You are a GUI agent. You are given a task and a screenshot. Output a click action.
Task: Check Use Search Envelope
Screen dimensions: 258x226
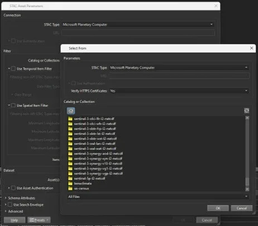(x=10, y=205)
